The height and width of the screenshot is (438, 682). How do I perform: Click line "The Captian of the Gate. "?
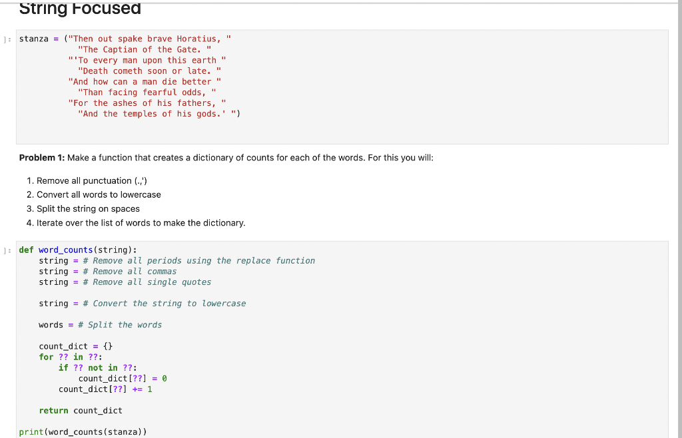(x=145, y=49)
